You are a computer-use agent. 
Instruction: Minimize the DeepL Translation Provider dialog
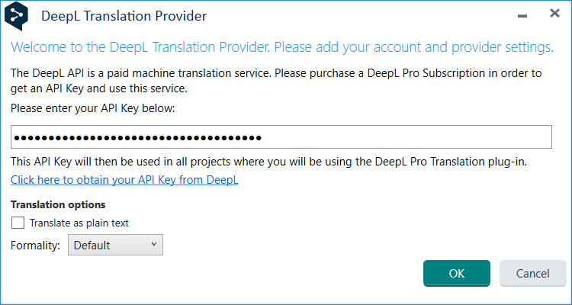(522, 15)
